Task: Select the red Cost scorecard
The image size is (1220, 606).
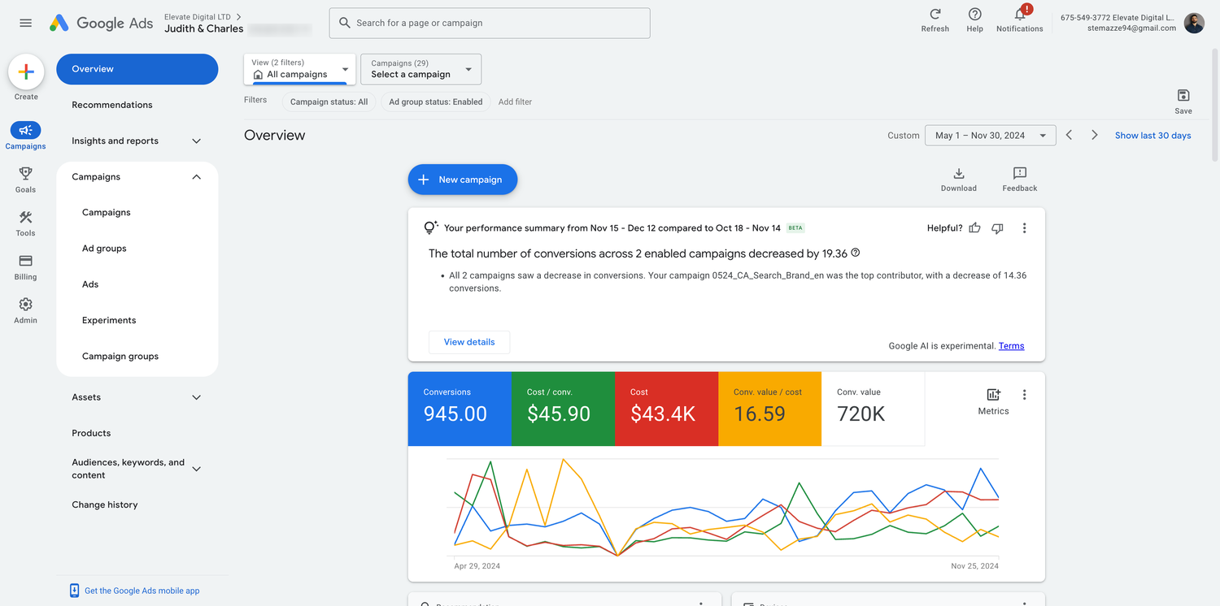Action: (666, 409)
